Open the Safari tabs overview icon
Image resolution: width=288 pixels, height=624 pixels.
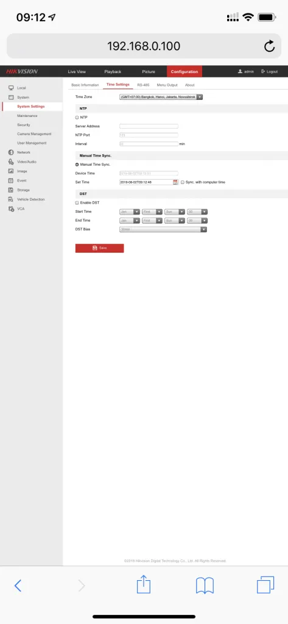click(265, 585)
